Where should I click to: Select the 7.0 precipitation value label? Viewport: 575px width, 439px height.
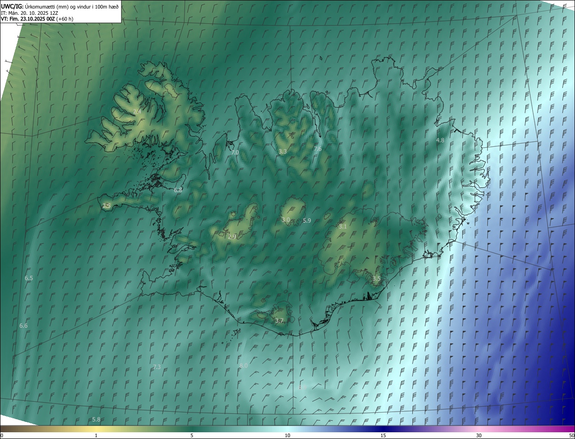click(x=235, y=153)
